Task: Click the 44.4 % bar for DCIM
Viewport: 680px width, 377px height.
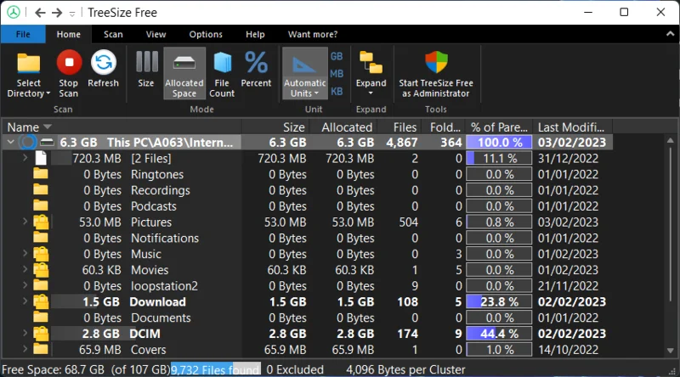Action: click(x=499, y=334)
